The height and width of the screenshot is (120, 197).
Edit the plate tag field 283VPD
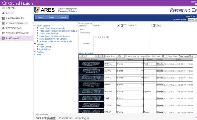pyautogui.click(x=110, y=71)
